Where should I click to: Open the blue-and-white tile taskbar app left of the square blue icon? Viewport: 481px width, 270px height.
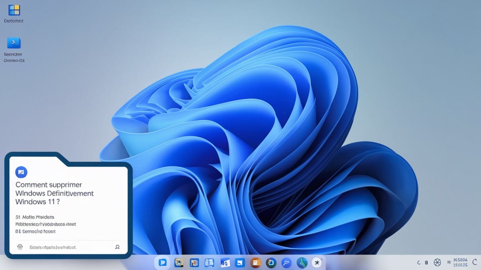point(225,262)
